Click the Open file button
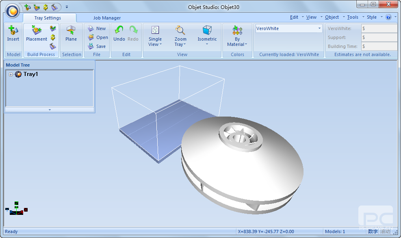 pyautogui.click(x=98, y=37)
